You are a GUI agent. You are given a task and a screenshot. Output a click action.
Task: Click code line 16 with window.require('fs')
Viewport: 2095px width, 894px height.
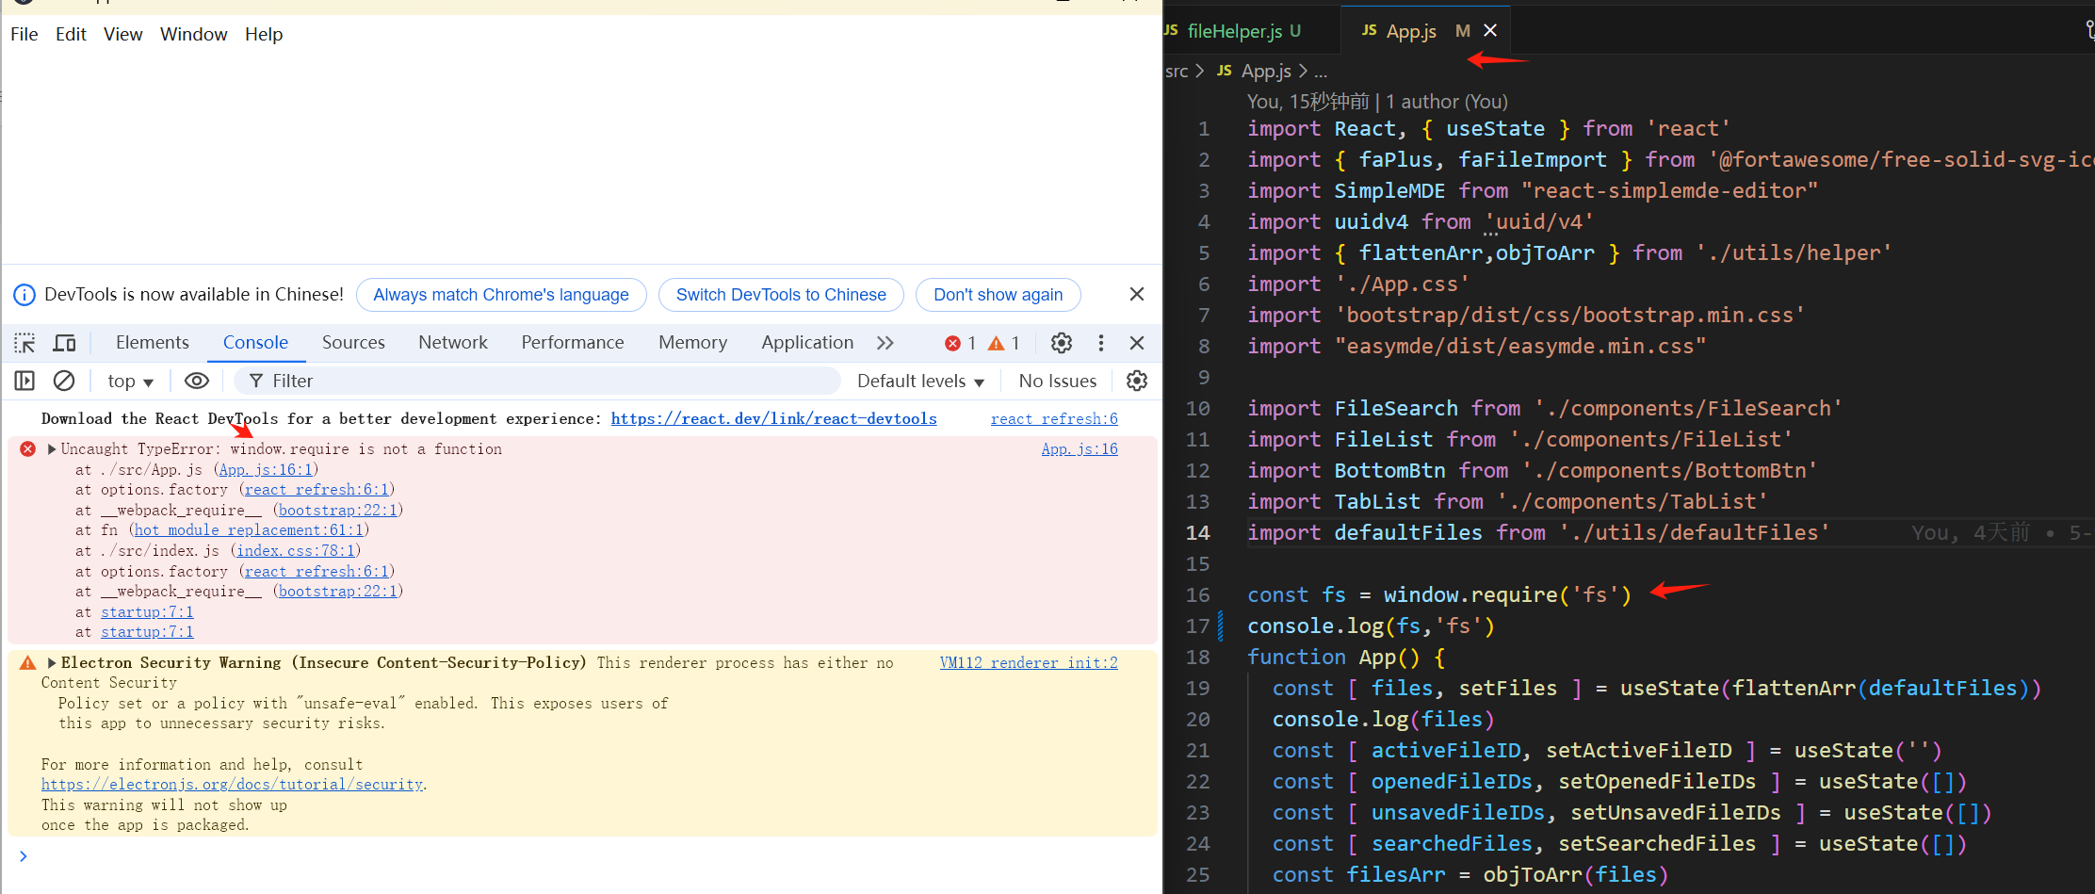(1438, 594)
